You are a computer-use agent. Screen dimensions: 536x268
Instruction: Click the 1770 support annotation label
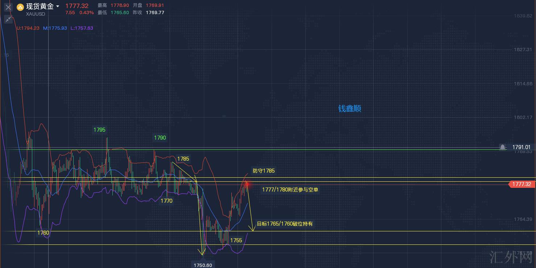coord(166,201)
